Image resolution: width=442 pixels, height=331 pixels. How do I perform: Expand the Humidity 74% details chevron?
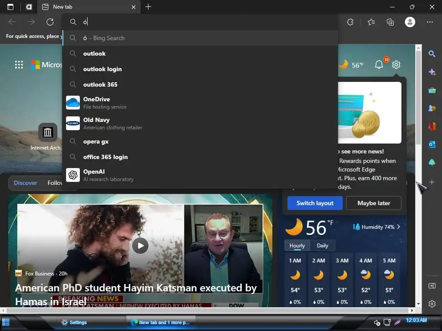[x=398, y=227]
